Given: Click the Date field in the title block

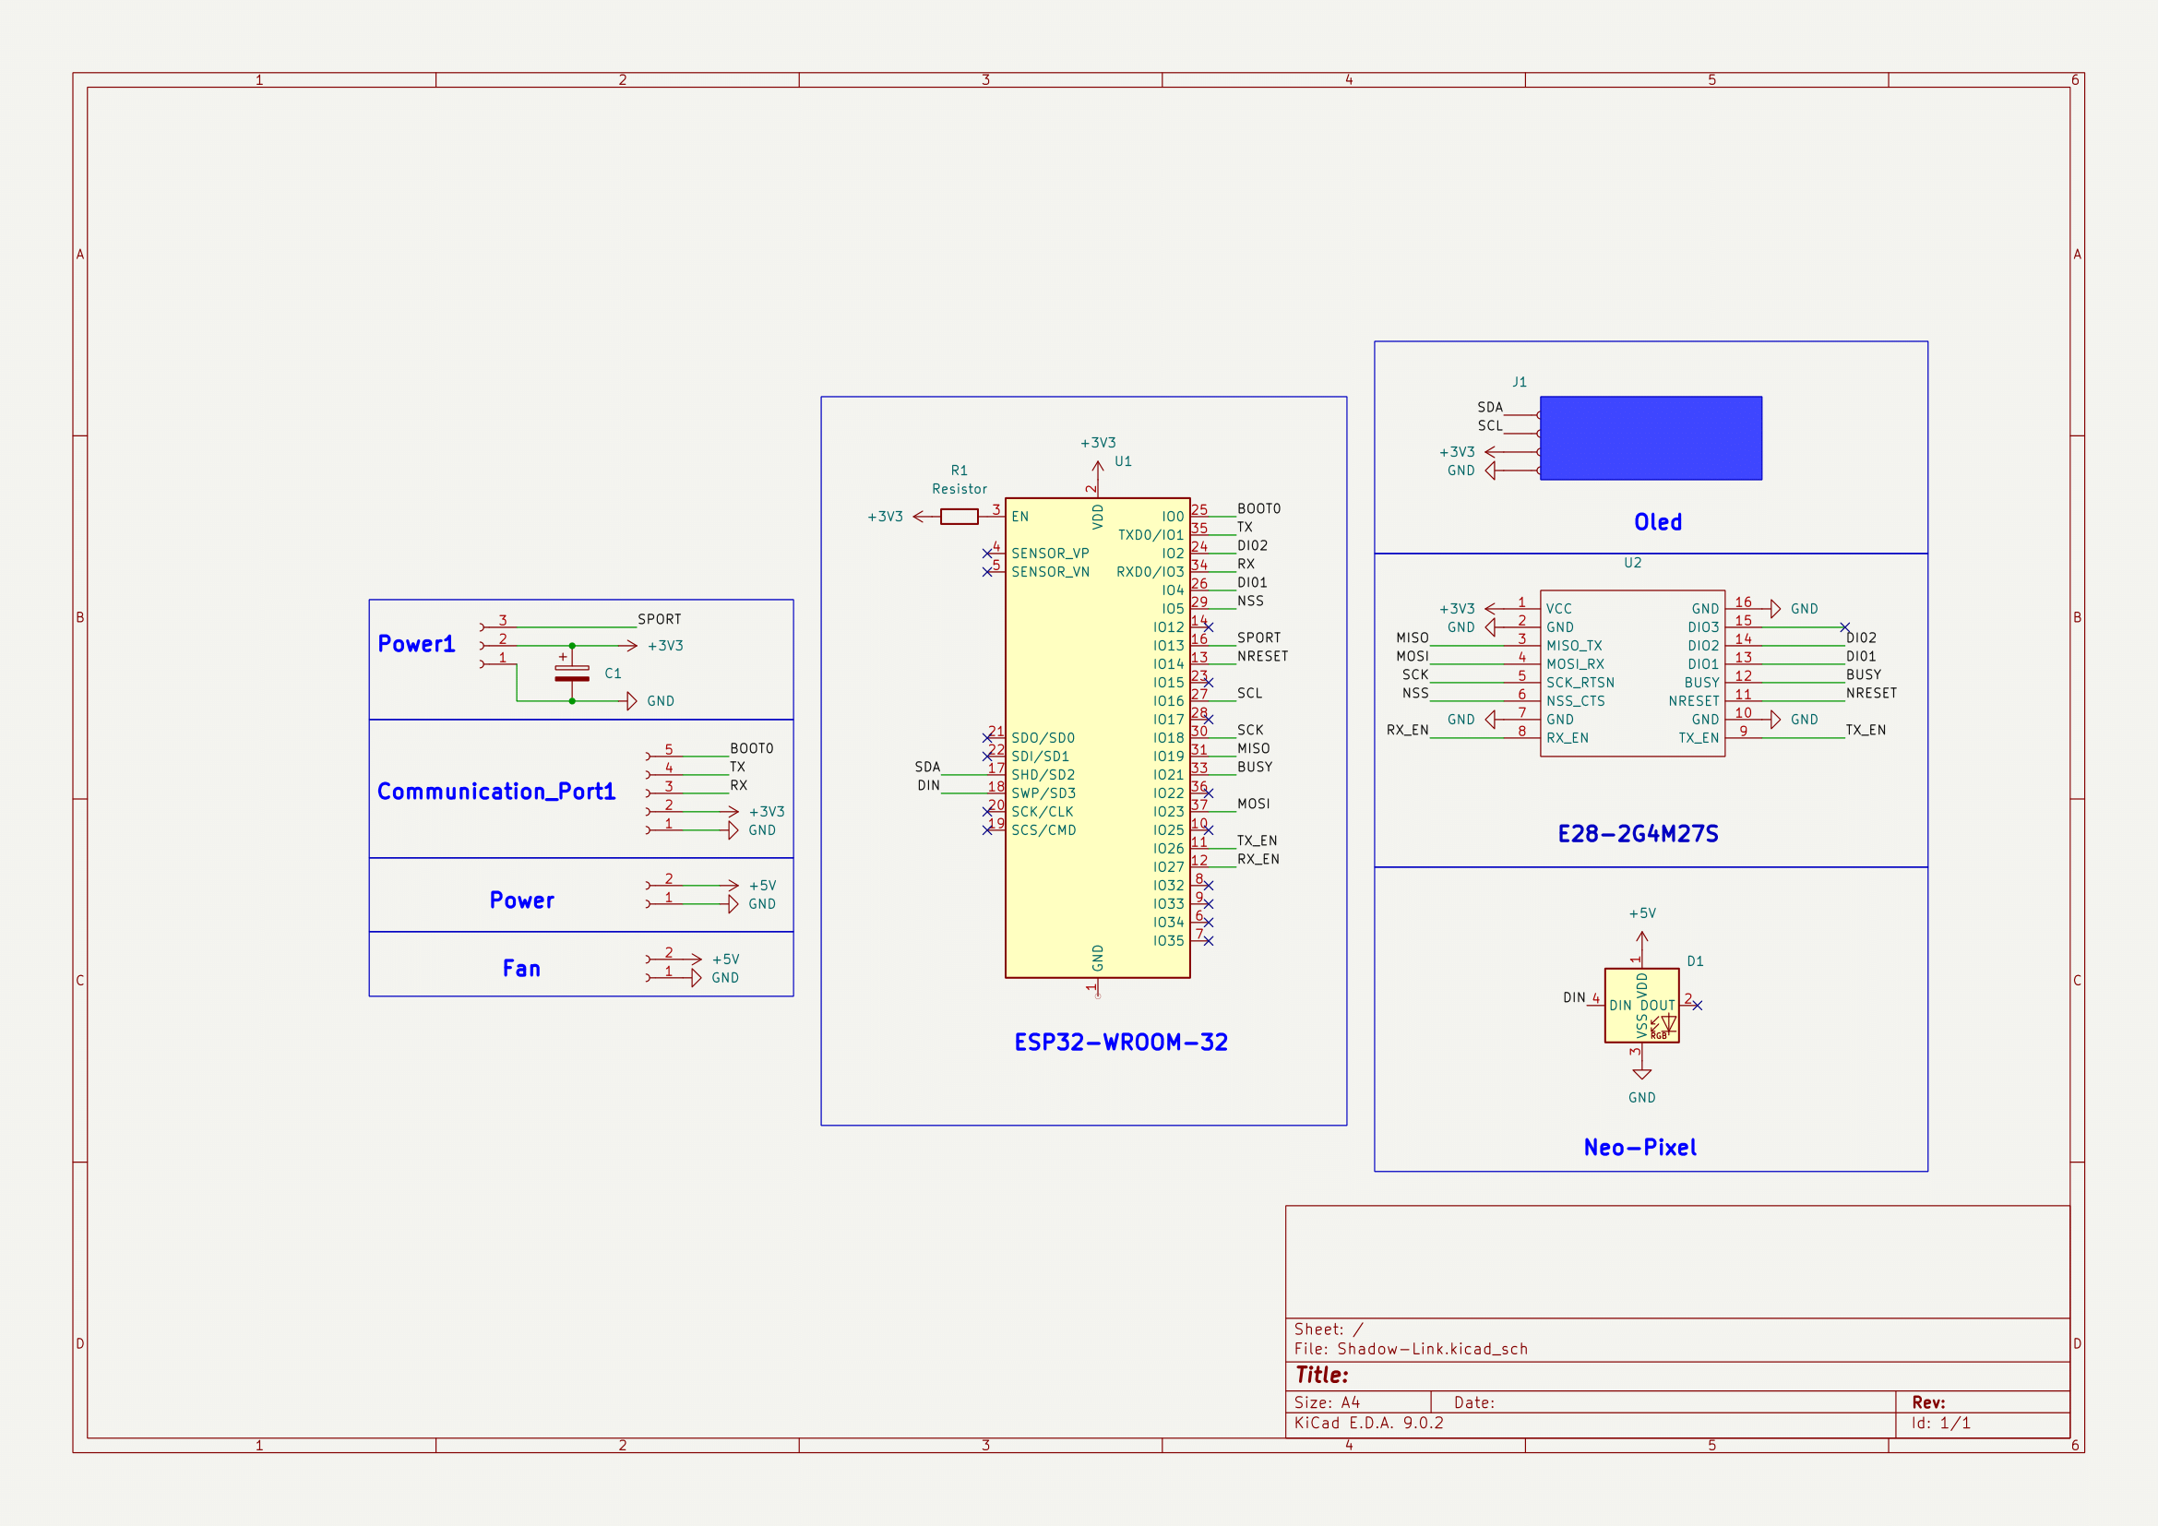Looking at the screenshot, I should click(x=1472, y=1402).
